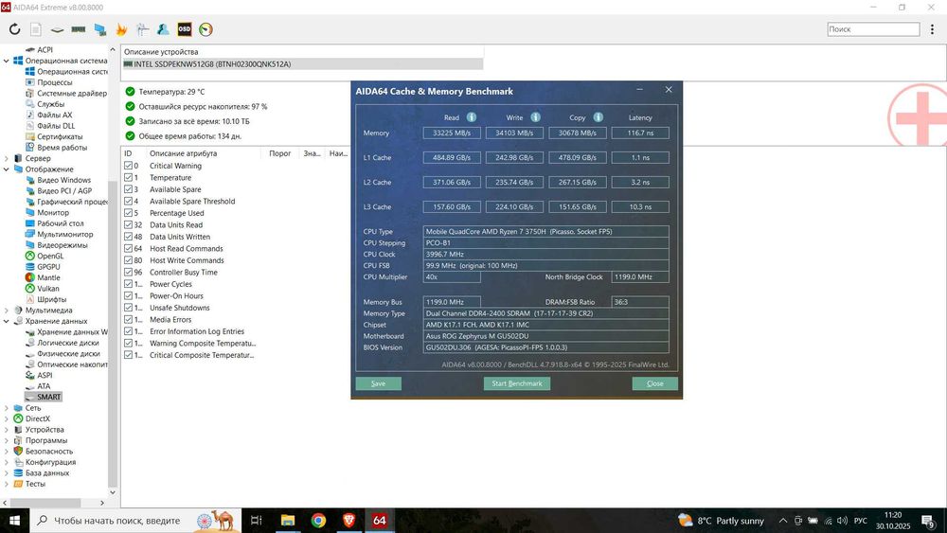Open the Windows notification center icon
Image resolution: width=947 pixels, height=533 pixels.
(x=928, y=521)
